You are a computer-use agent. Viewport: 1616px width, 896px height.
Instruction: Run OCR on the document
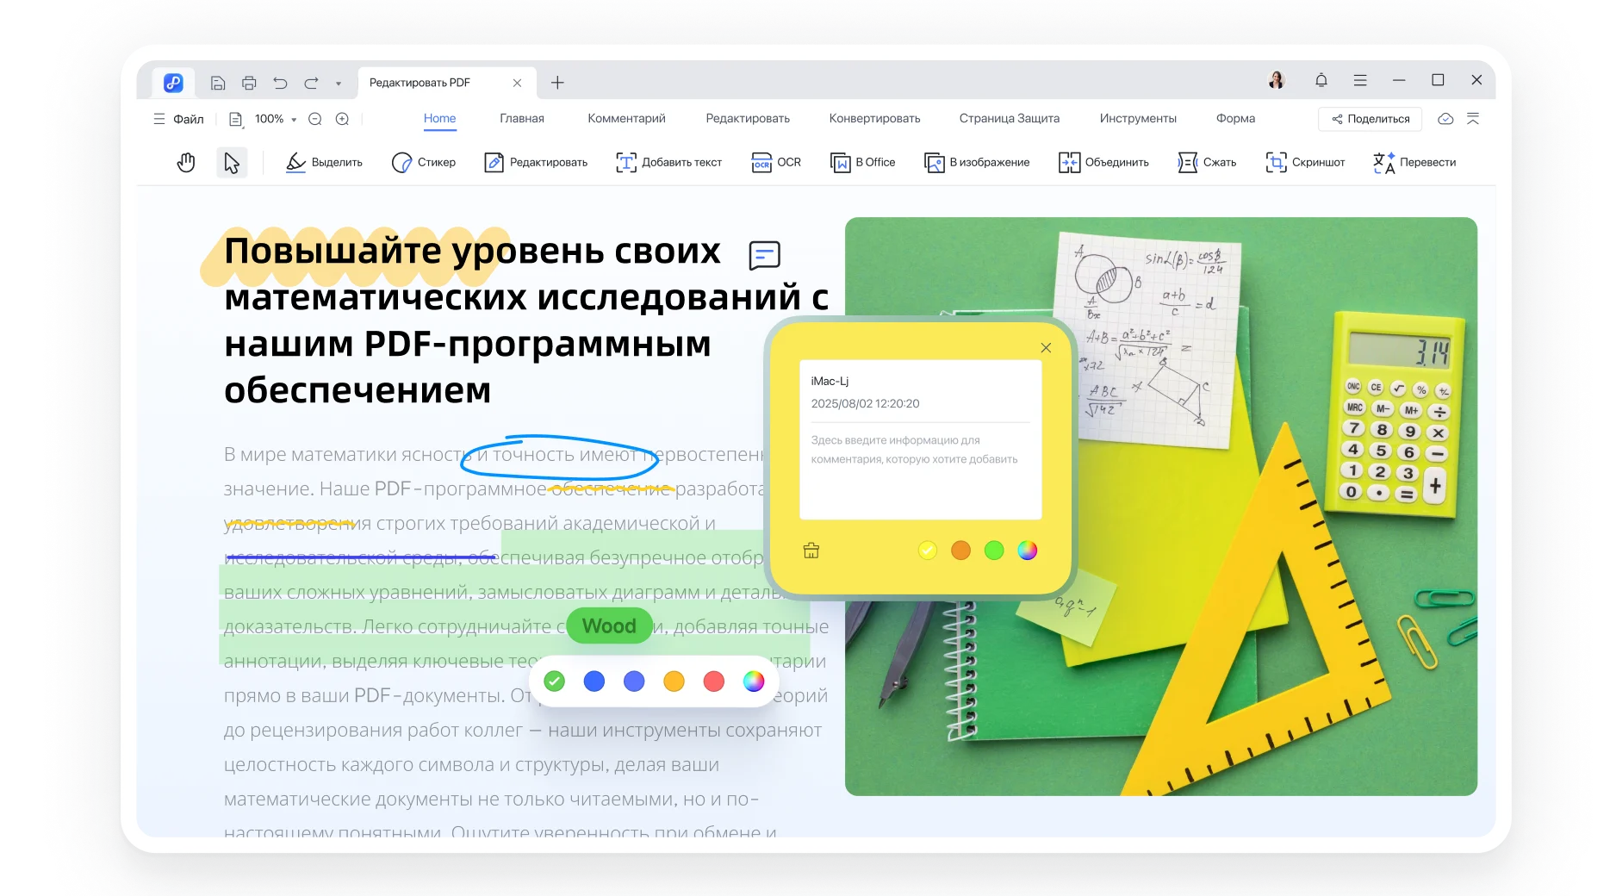775,162
